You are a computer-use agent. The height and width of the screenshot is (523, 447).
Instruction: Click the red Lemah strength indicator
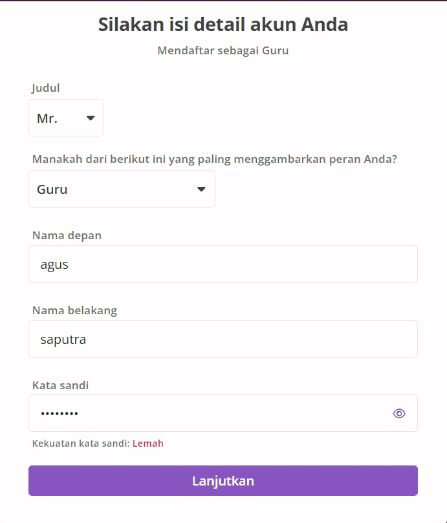pos(148,443)
